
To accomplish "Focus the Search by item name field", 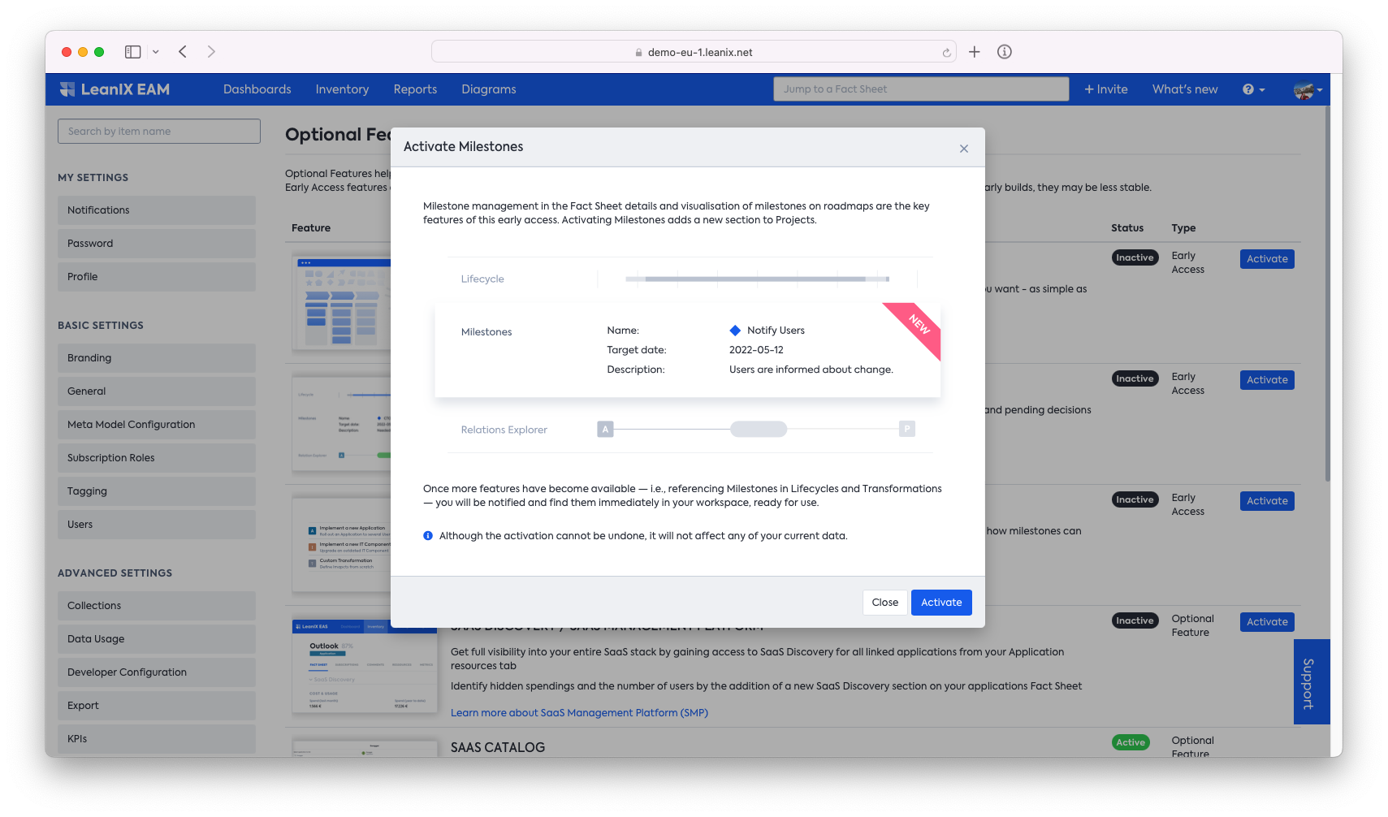I will (159, 132).
